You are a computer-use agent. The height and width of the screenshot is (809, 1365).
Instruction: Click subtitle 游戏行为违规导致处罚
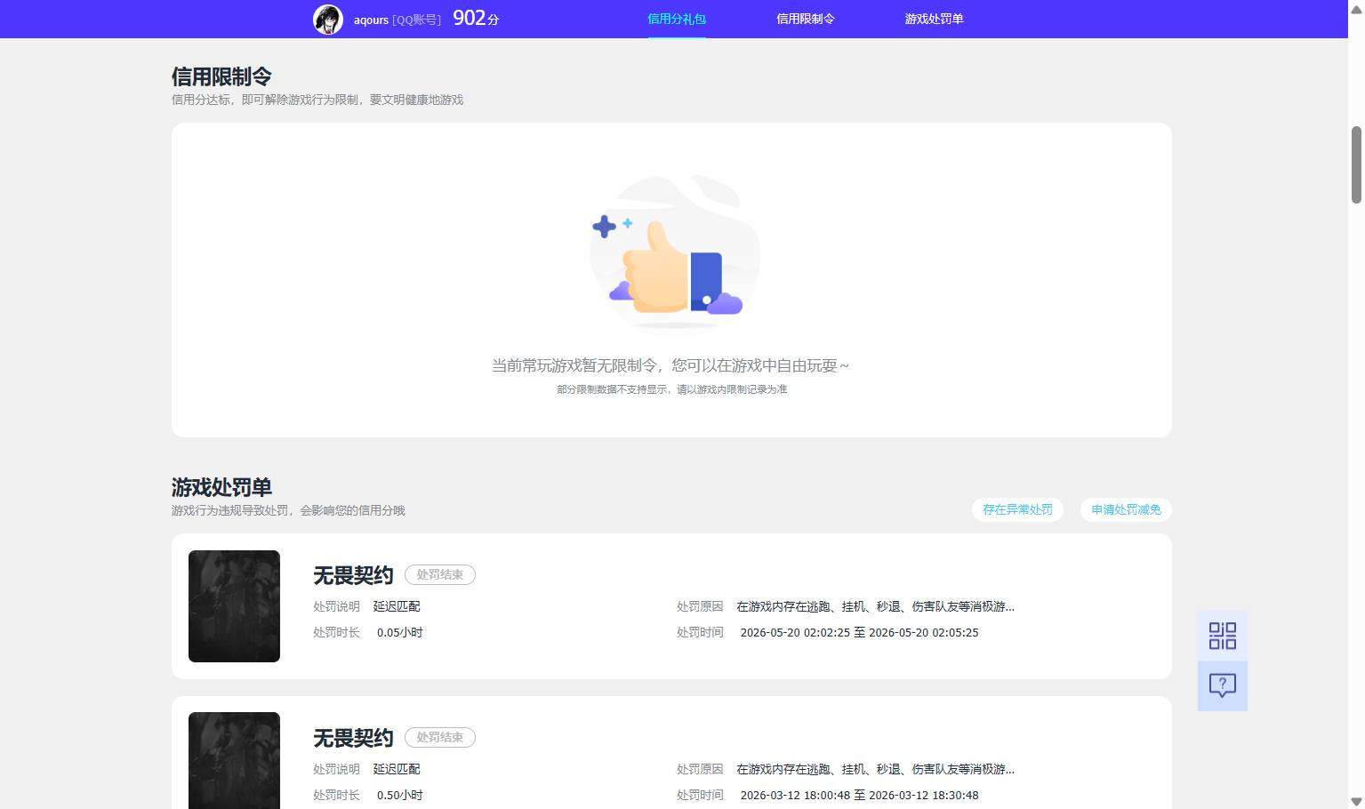[288, 510]
